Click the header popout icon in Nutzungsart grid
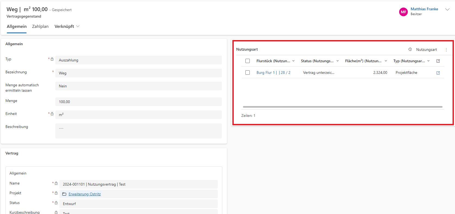 point(438,61)
